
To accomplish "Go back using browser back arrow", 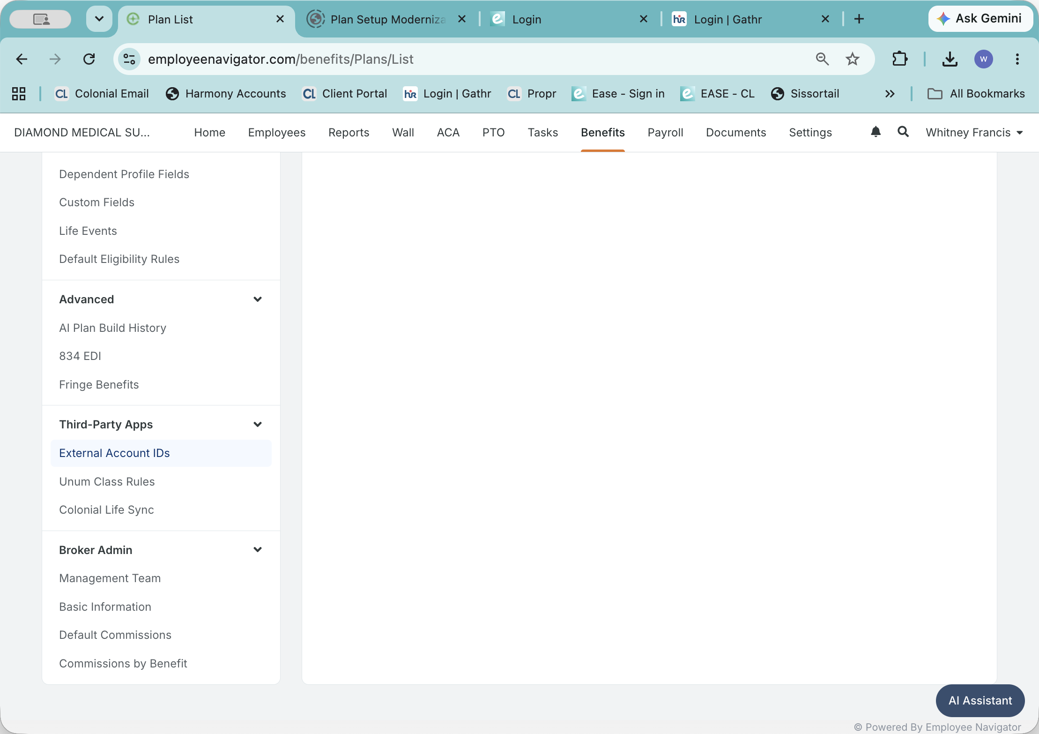I will click(22, 59).
